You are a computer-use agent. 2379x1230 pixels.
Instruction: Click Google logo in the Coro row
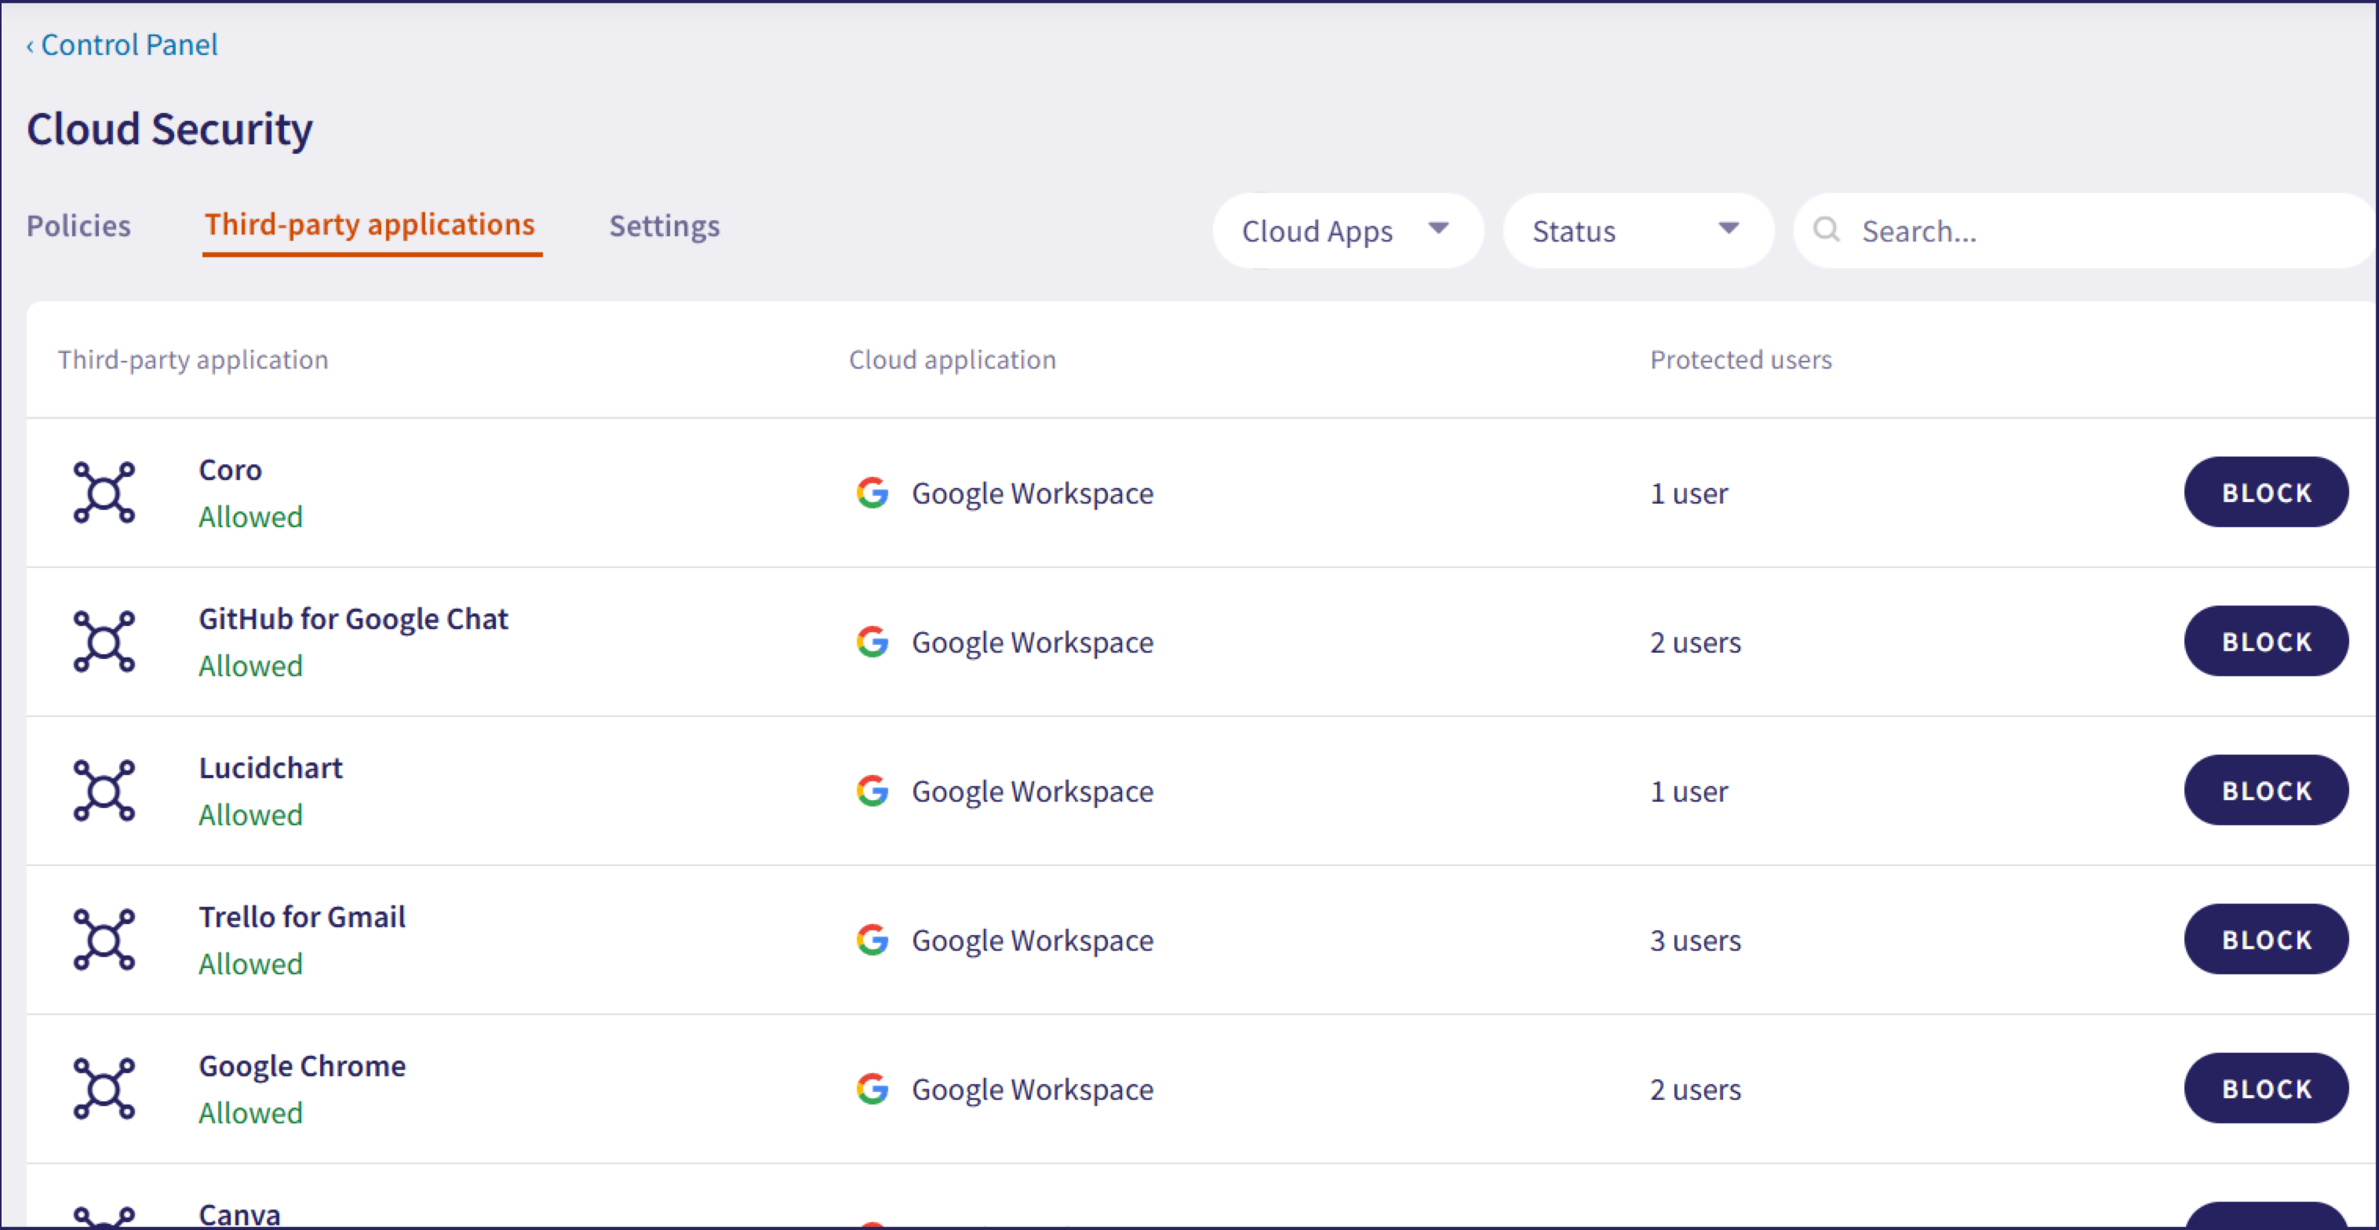pos(872,493)
